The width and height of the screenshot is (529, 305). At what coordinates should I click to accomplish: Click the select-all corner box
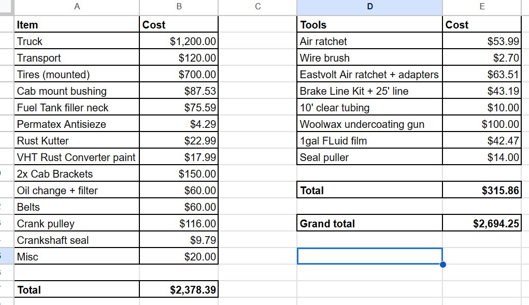click(7, 7)
